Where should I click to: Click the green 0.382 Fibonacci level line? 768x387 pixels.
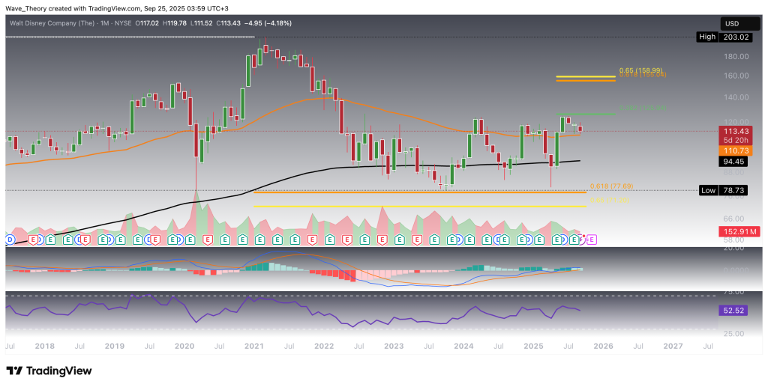[586, 114]
